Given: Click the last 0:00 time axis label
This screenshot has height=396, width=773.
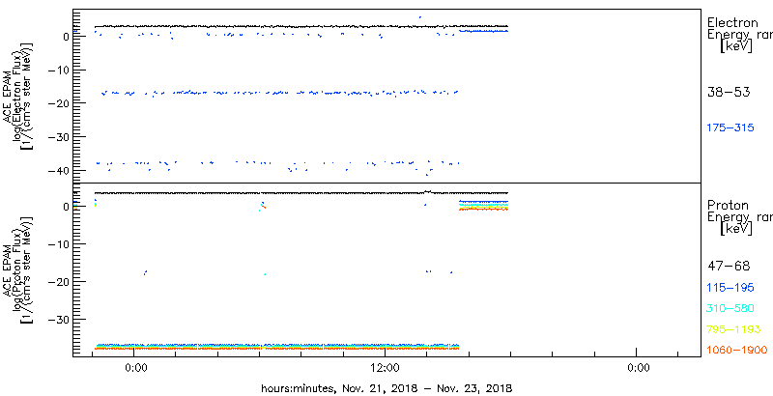Looking at the screenshot, I should coord(637,367).
